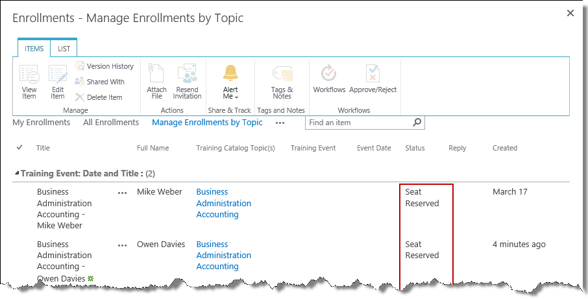Click the Status column header
This screenshot has height=299, width=588.
(415, 148)
